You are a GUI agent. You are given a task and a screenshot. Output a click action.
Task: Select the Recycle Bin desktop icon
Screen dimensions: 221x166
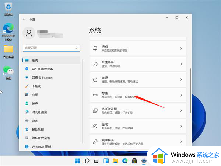point(8,9)
